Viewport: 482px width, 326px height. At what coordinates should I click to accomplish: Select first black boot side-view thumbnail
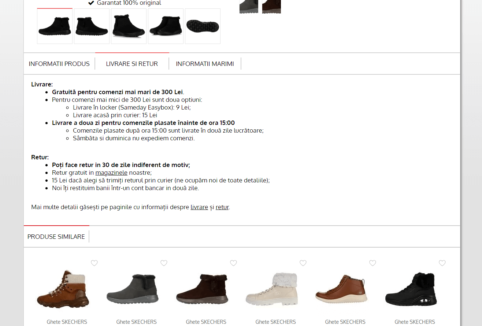(x=55, y=26)
